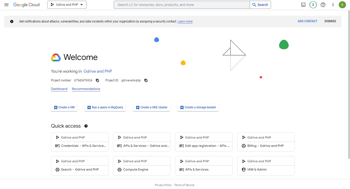Open the Terms of Service link
350x189 pixels.
click(x=184, y=185)
